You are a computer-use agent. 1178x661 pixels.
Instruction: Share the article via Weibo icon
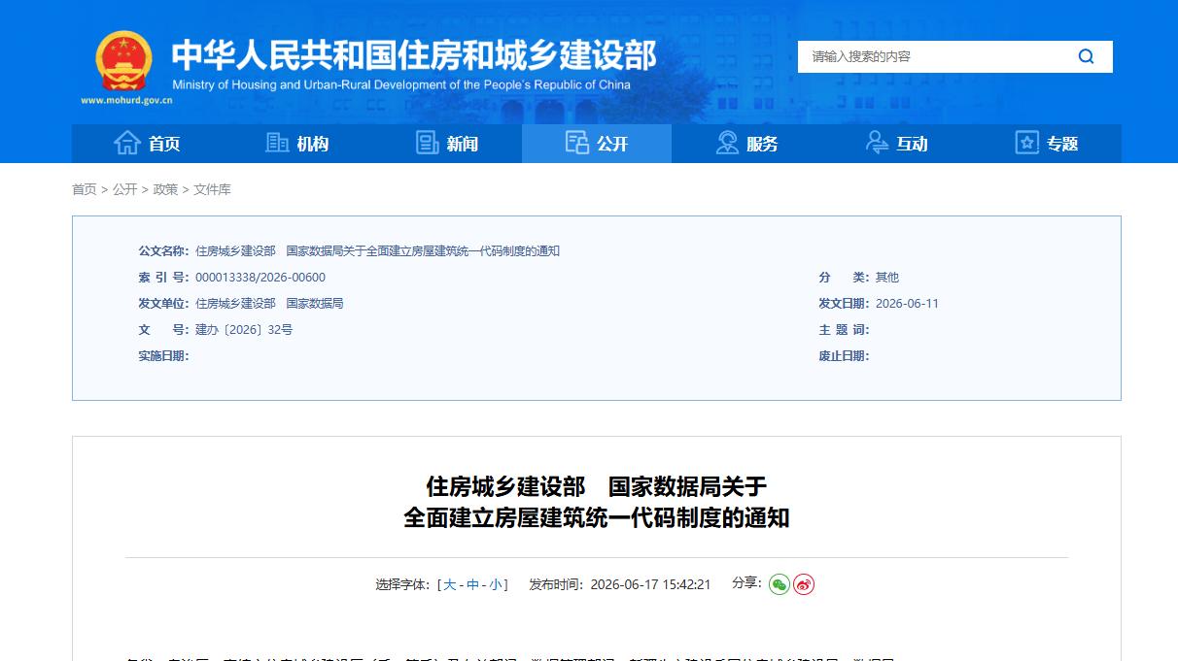(804, 584)
